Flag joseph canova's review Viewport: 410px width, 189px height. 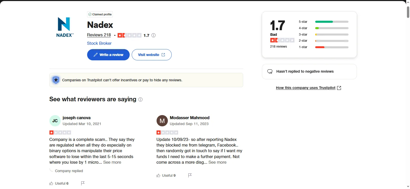[83, 183]
